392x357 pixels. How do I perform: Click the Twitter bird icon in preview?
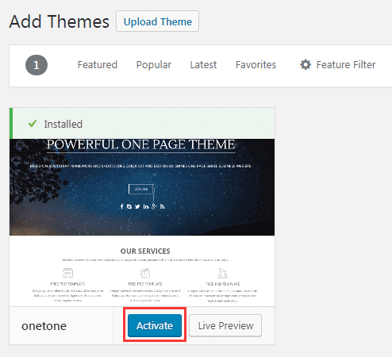tap(137, 206)
